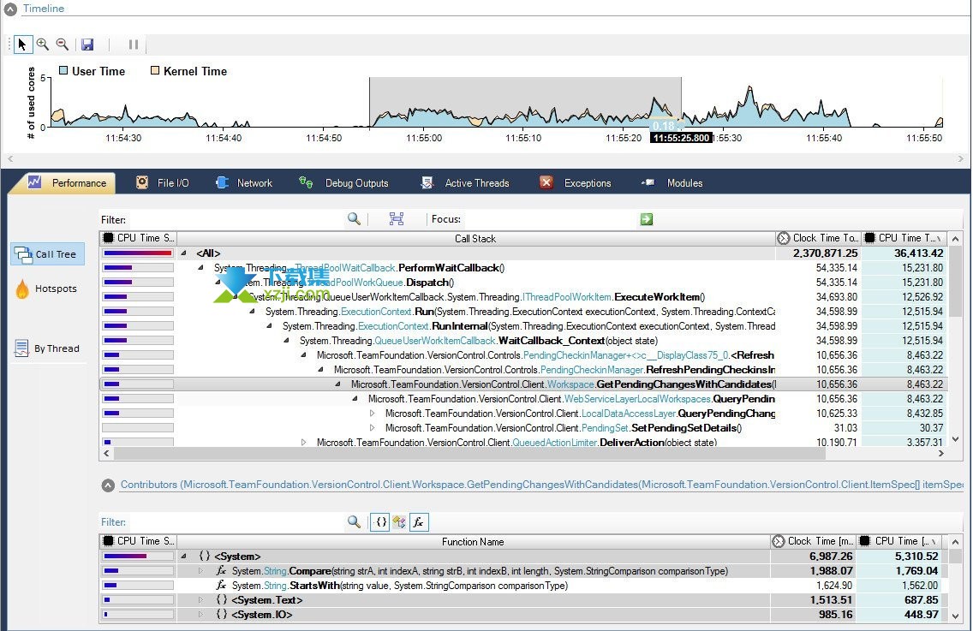Click the Focus input field
Viewport: 973px width, 631px height.
tap(551, 219)
